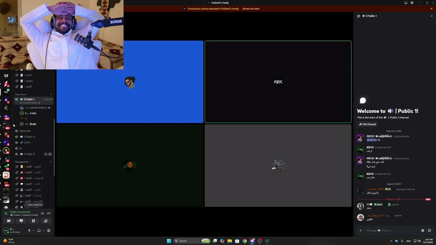Open user profile panel in voice
436x245 pixels.
(x=14, y=230)
